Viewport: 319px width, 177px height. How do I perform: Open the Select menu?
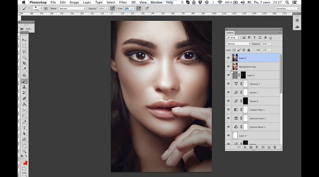tap(111, 2)
